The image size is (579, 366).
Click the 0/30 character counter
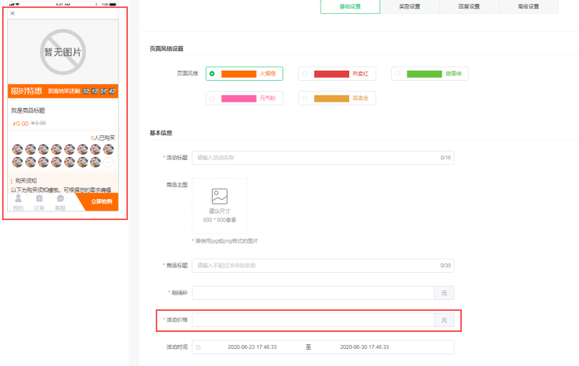[x=446, y=266]
